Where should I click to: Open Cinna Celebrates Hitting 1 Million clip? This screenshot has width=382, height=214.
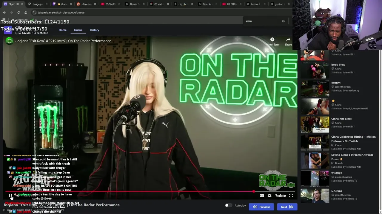[315, 143]
